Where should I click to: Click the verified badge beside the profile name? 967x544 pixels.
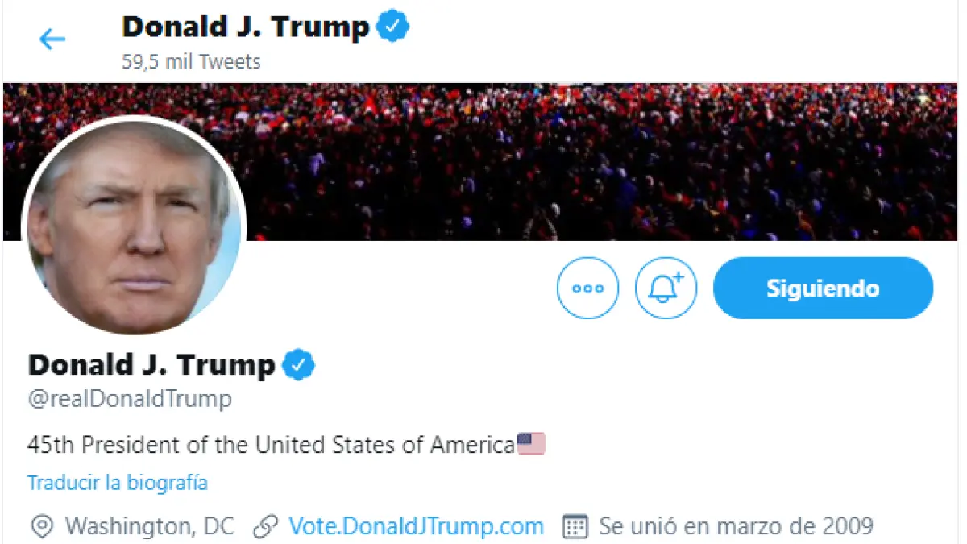tap(298, 365)
